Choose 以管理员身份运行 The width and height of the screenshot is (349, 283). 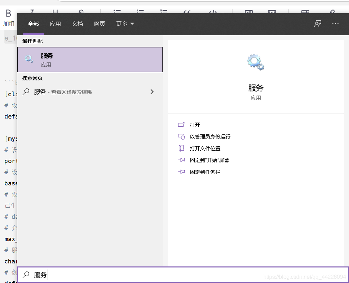point(210,137)
